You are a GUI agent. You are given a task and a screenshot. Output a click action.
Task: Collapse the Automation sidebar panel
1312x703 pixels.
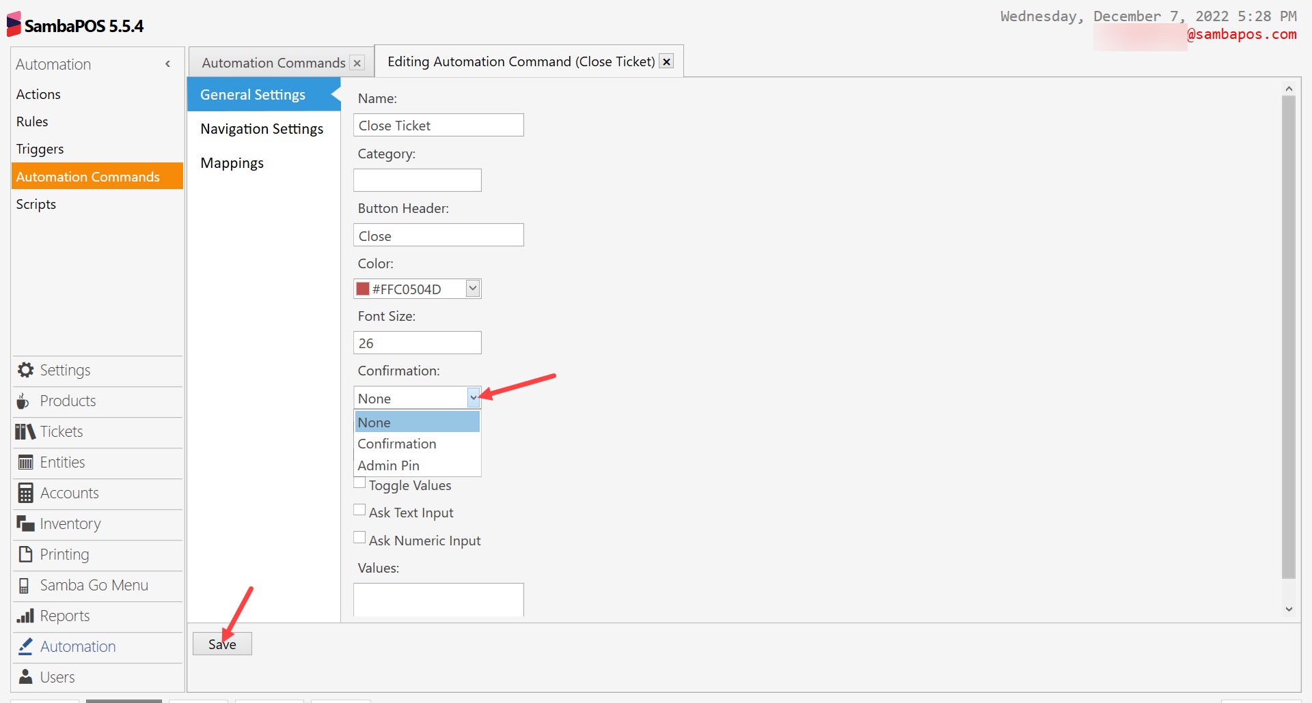(x=167, y=63)
